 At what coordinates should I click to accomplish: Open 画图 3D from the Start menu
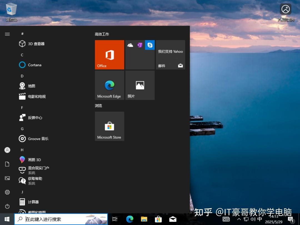34,159
